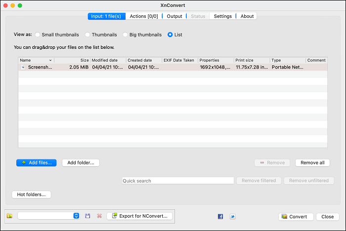346x231 pixels.
Task: Choose the Big thumbnails view option
Action: coord(126,35)
